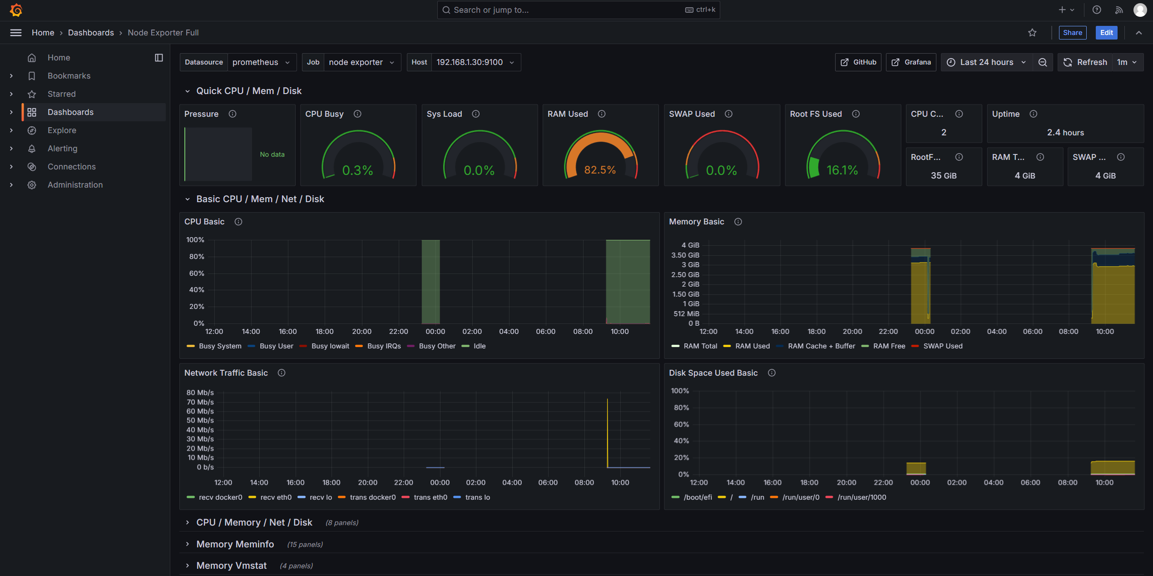Screen dimensions: 1153x576
Task: Show info for CPU Busy panel
Action: pyautogui.click(x=357, y=114)
